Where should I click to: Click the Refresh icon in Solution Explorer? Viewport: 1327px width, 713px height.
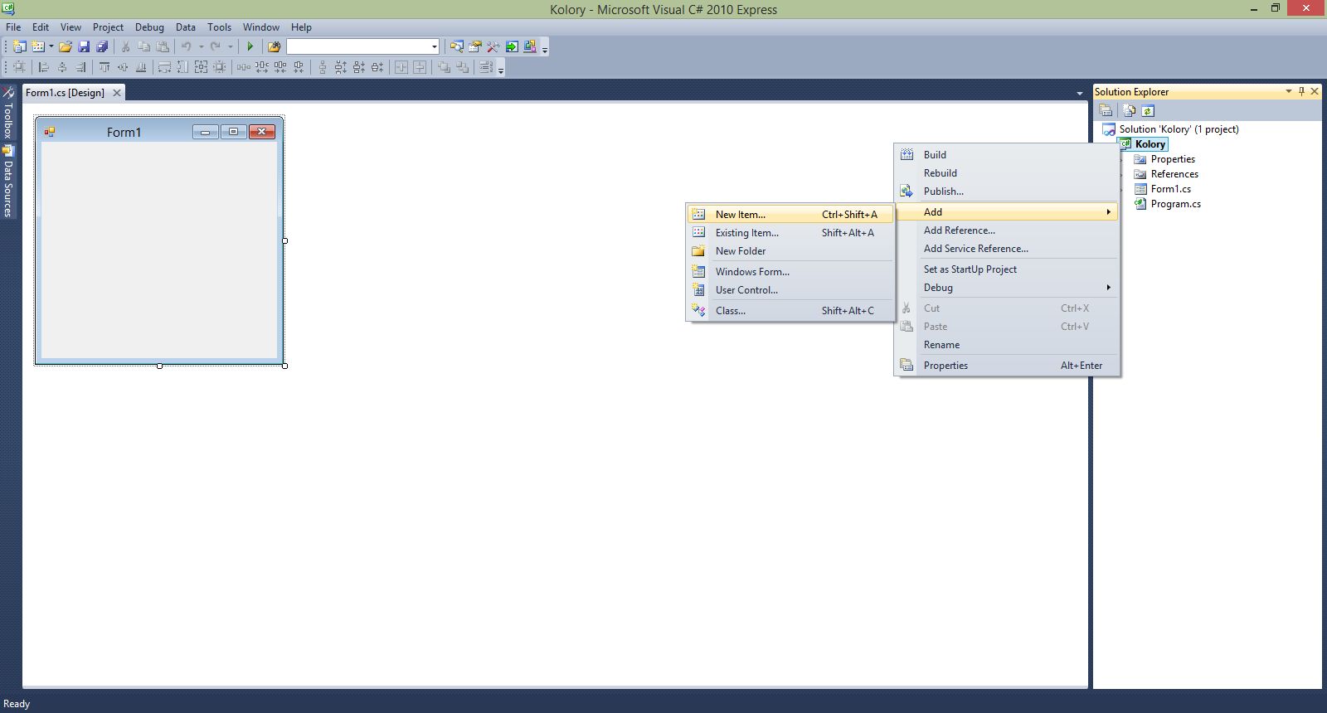(1148, 110)
